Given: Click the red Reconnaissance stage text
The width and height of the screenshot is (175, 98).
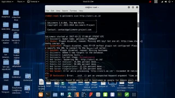Looking at the screenshot, I should tap(87, 57).
